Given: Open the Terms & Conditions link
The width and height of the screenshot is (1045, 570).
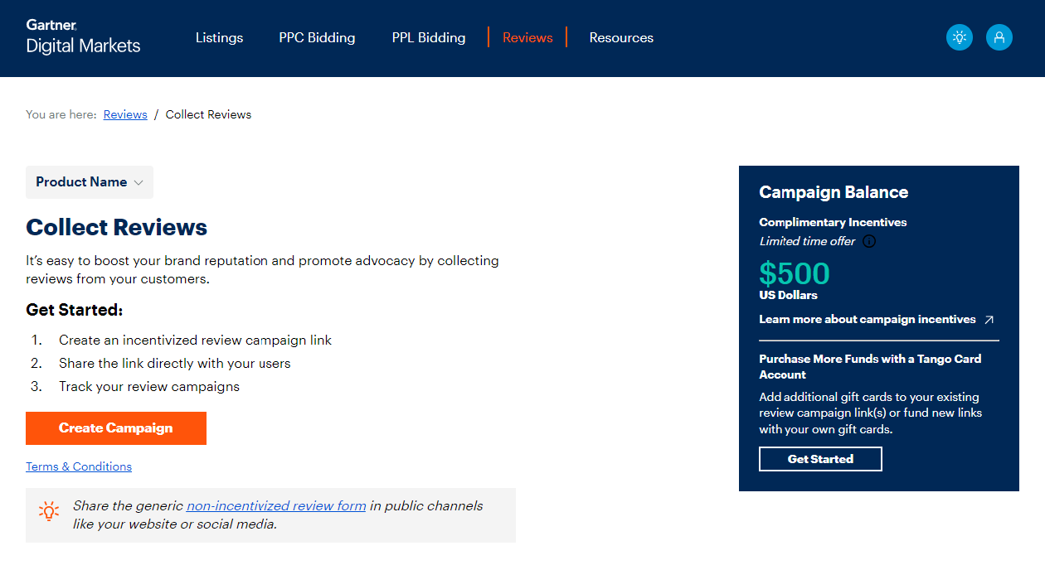Looking at the screenshot, I should point(78,466).
